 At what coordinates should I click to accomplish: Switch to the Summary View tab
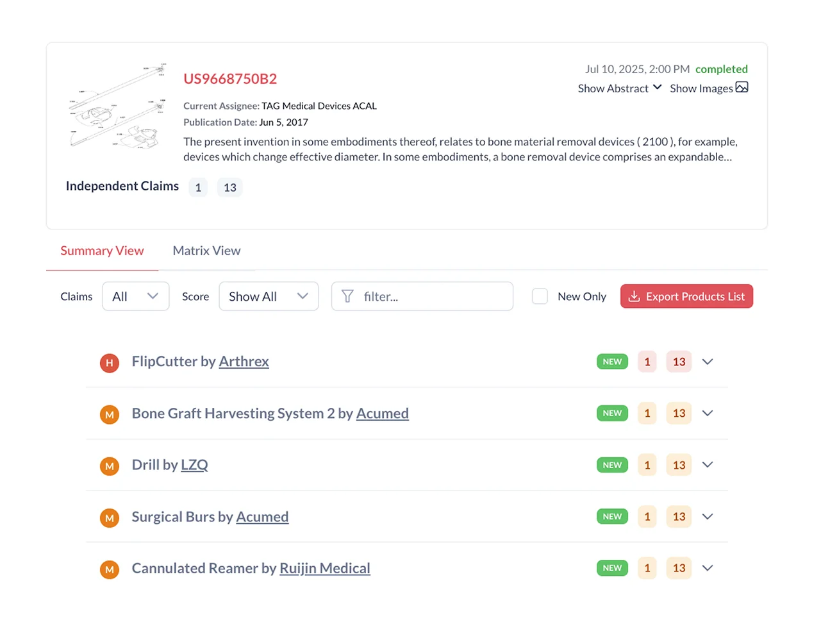coord(102,251)
